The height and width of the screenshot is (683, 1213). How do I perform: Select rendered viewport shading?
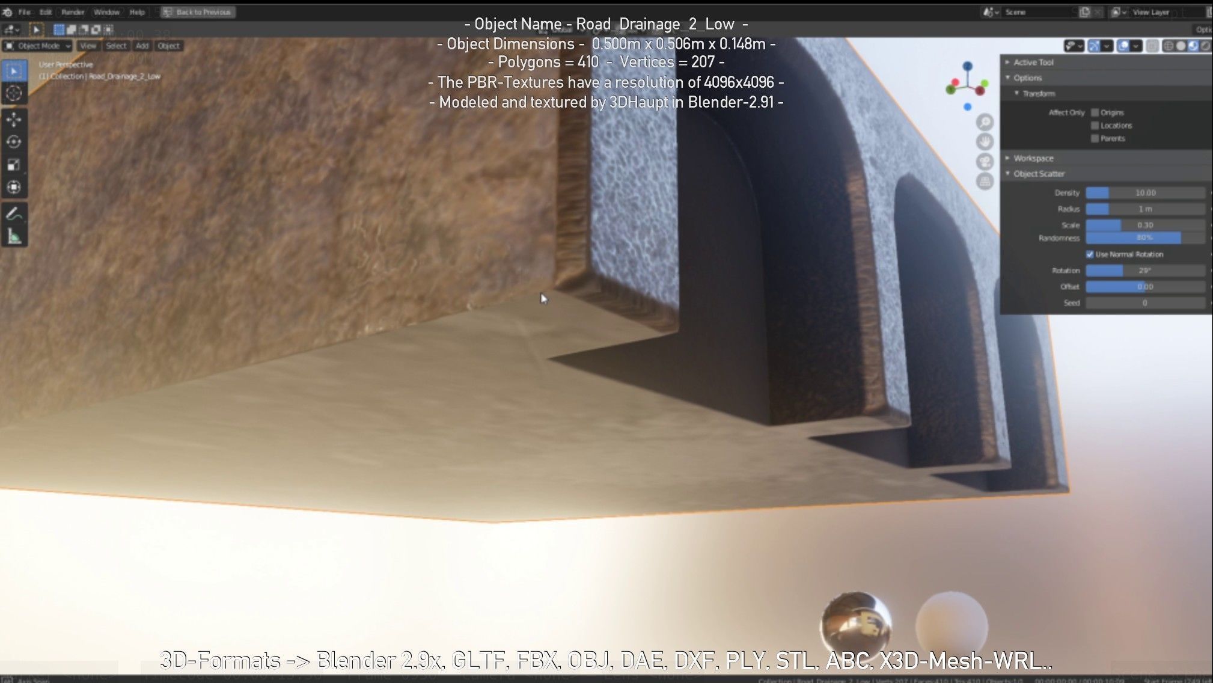coord(1206,46)
